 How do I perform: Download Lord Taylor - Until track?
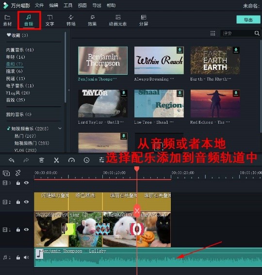click(x=124, y=93)
